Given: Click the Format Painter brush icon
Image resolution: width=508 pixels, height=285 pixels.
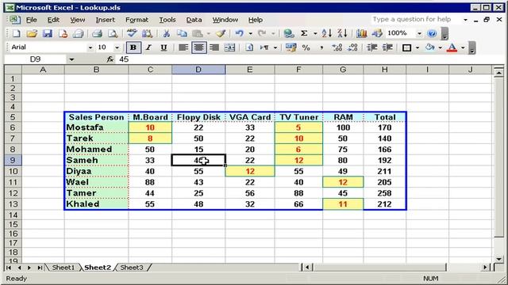Looking at the screenshot, I should tap(221, 33).
